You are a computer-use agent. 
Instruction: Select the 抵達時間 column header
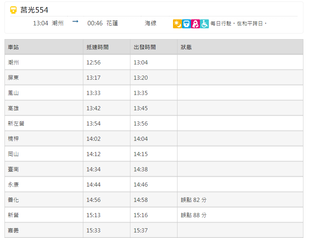point(98,47)
